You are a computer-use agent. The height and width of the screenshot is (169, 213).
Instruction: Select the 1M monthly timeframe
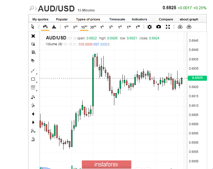[x=138, y=27]
